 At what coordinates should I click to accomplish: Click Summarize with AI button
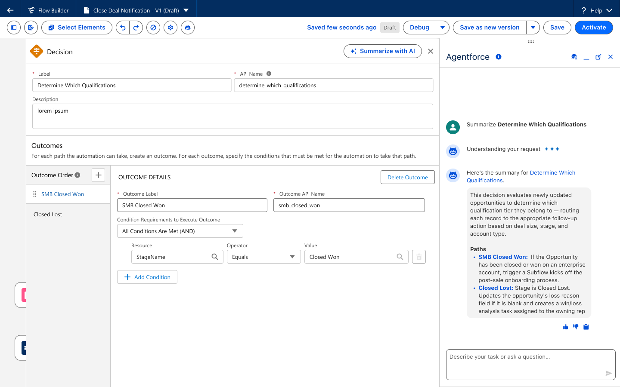(x=383, y=51)
